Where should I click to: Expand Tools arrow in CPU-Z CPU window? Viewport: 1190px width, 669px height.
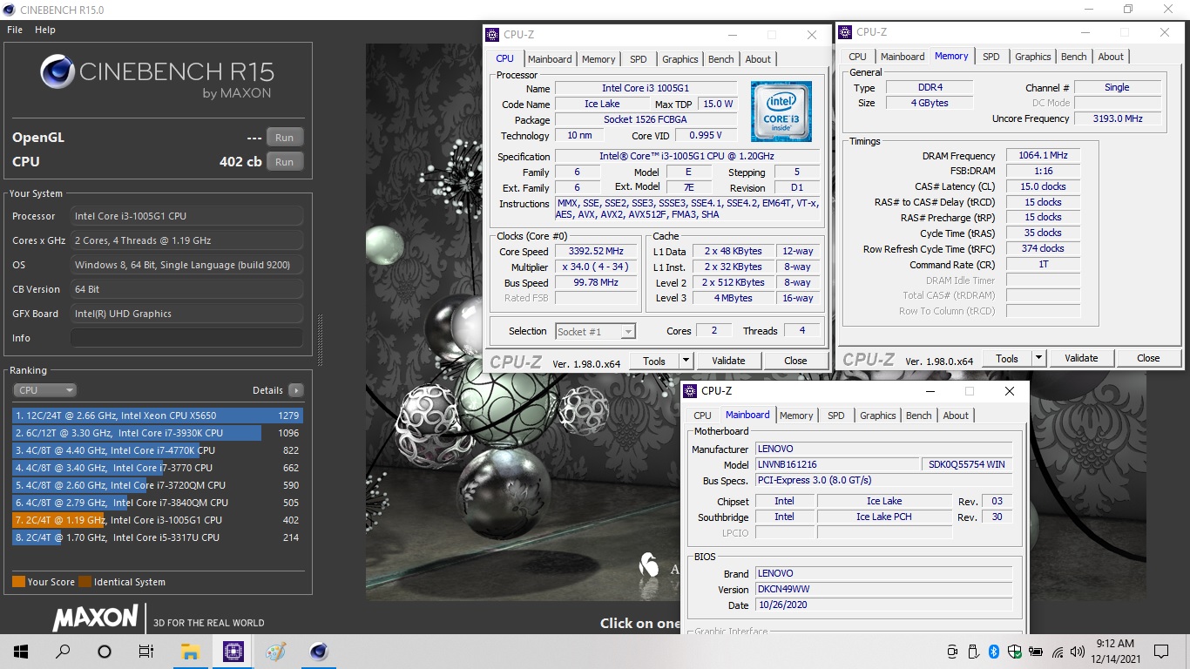coord(686,361)
